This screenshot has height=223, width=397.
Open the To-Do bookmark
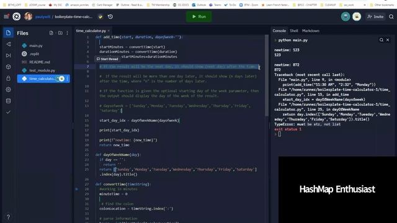pos(230,5)
